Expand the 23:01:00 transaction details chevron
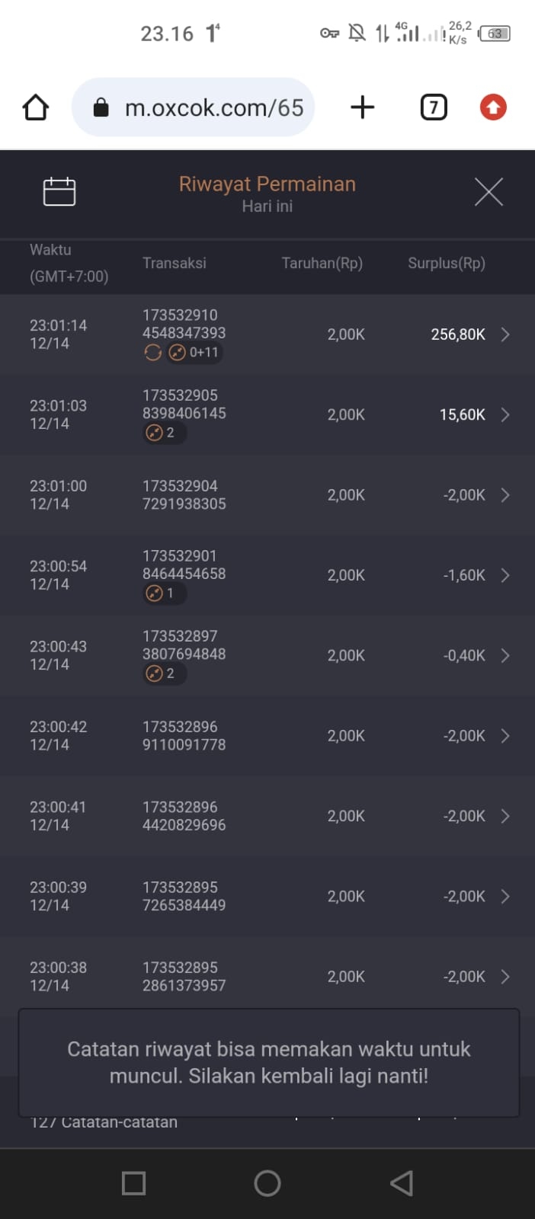This screenshot has height=1219, width=535. (x=505, y=495)
